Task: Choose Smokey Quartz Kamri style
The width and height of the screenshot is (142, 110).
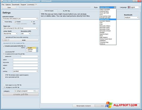Action: [x=106, y=39]
